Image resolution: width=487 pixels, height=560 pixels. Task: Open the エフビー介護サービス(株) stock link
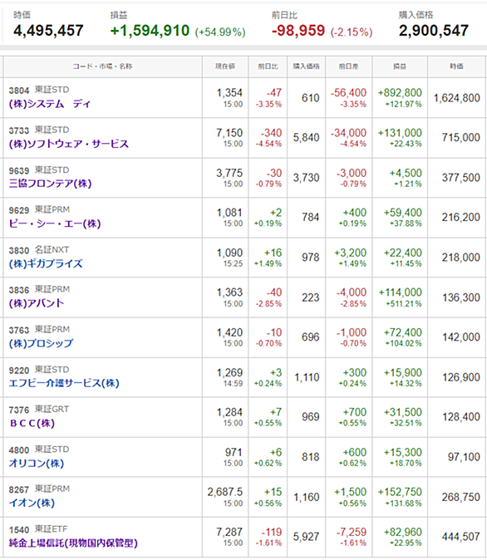pos(64,383)
